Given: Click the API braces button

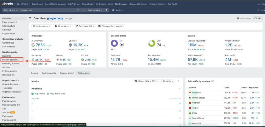Looking at the screenshot, I should (x=257, y=18).
